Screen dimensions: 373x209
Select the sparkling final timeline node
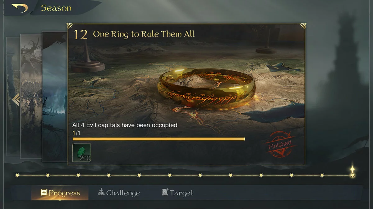click(x=352, y=173)
